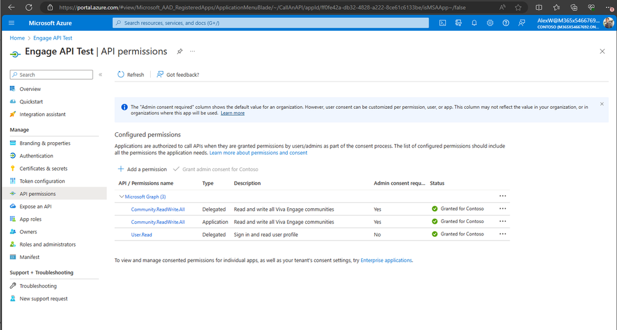Open browser collections icon

coord(574,7)
